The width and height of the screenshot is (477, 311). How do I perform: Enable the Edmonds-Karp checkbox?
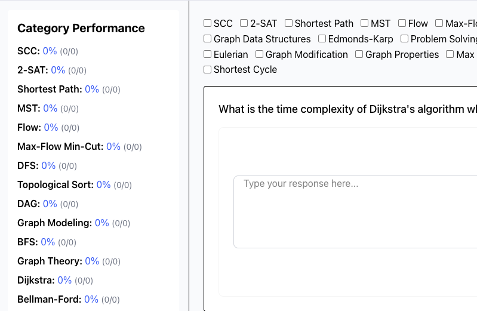pyautogui.click(x=322, y=39)
